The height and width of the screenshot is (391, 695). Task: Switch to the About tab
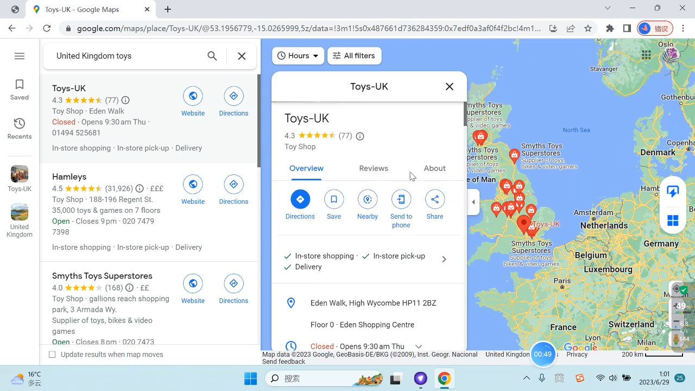click(434, 168)
